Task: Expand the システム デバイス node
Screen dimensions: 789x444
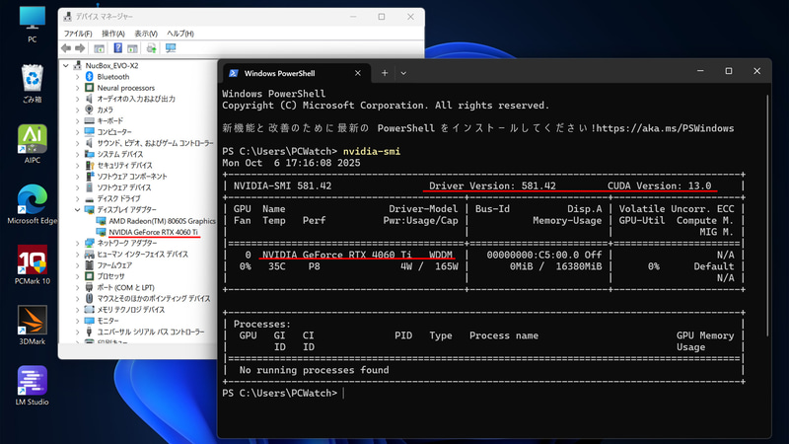Action: 78,154
